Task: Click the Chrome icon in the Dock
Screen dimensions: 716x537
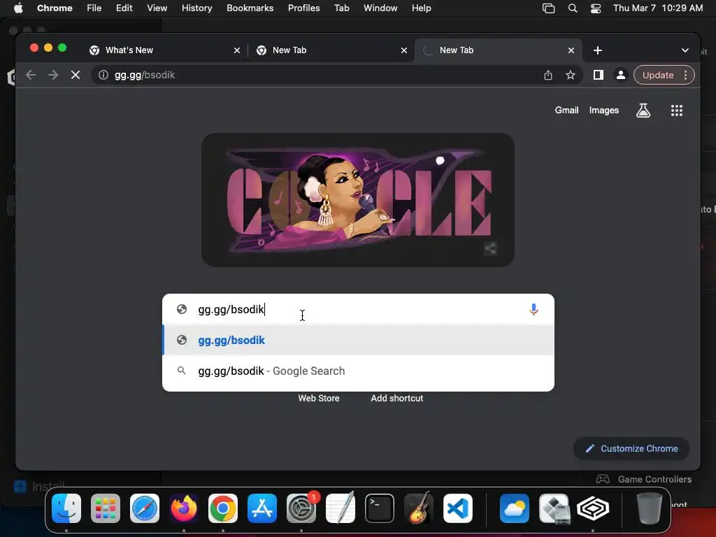Action: (x=223, y=508)
